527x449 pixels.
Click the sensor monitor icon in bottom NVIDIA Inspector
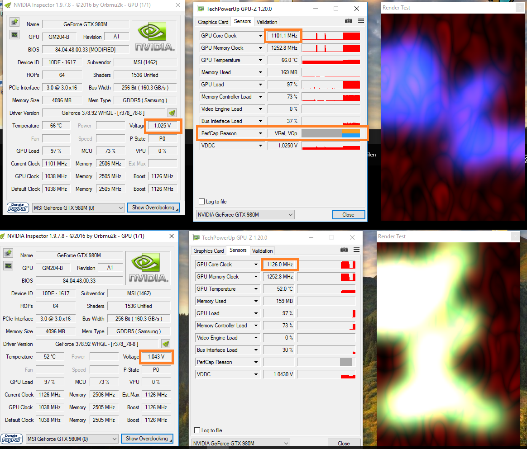coord(8,266)
